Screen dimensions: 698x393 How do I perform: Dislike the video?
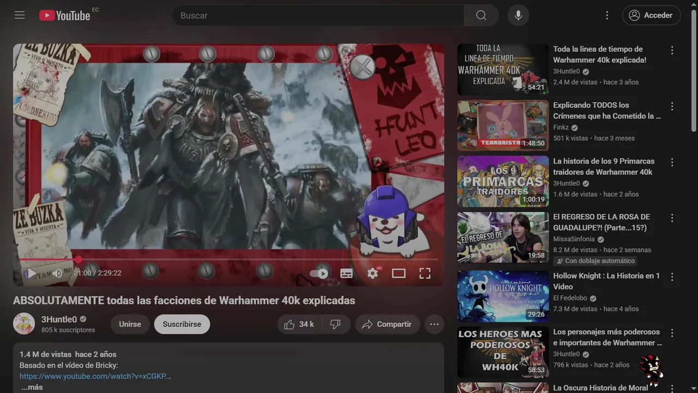336,324
